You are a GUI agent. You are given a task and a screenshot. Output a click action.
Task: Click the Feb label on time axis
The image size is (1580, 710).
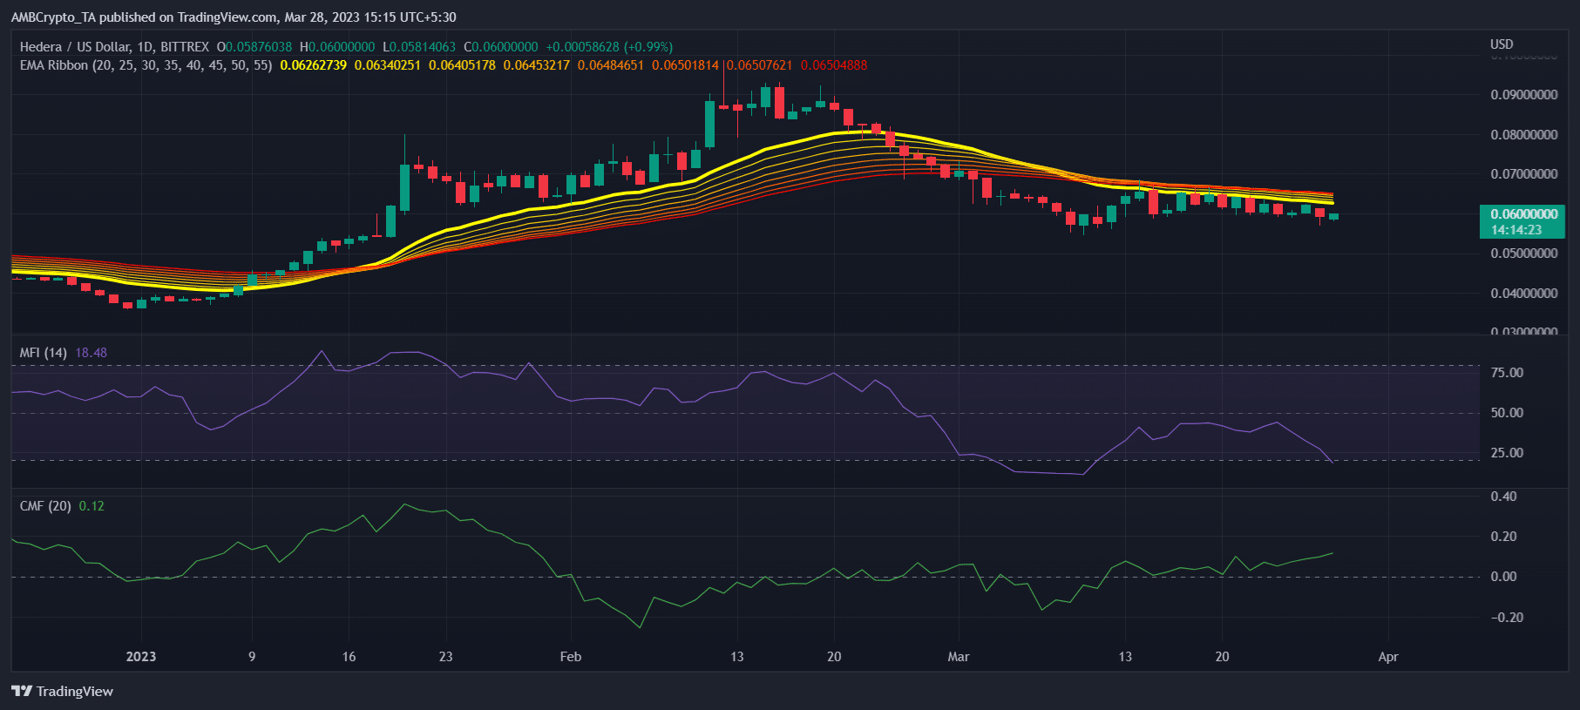coord(570,657)
